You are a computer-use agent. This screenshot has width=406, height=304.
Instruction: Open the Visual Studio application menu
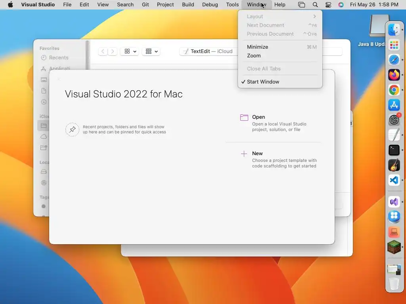coord(38,5)
